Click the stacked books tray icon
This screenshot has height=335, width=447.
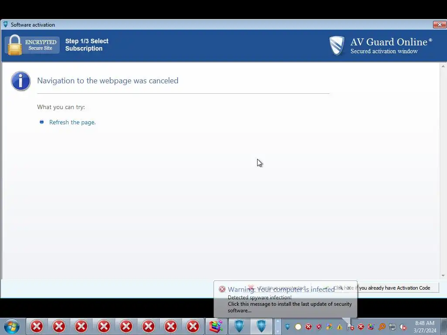point(371,327)
